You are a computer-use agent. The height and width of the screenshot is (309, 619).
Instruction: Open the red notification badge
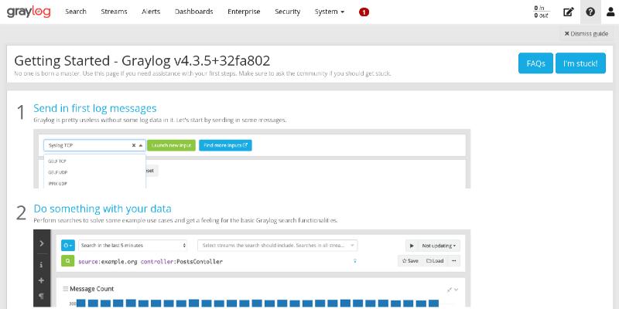(x=364, y=12)
